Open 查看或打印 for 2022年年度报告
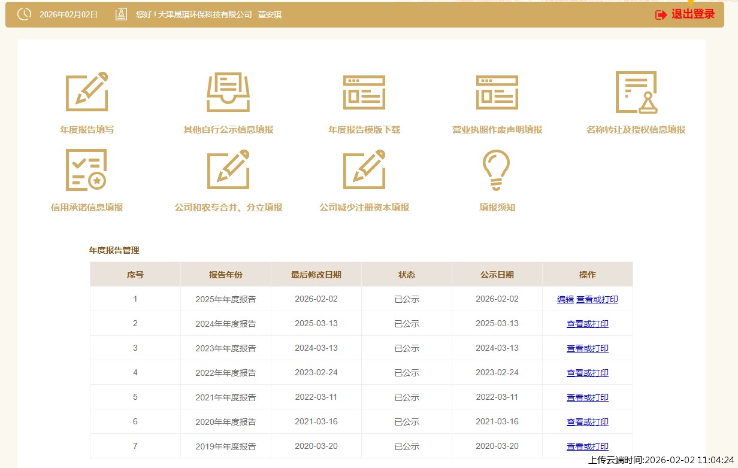This screenshot has width=738, height=468. tap(587, 373)
